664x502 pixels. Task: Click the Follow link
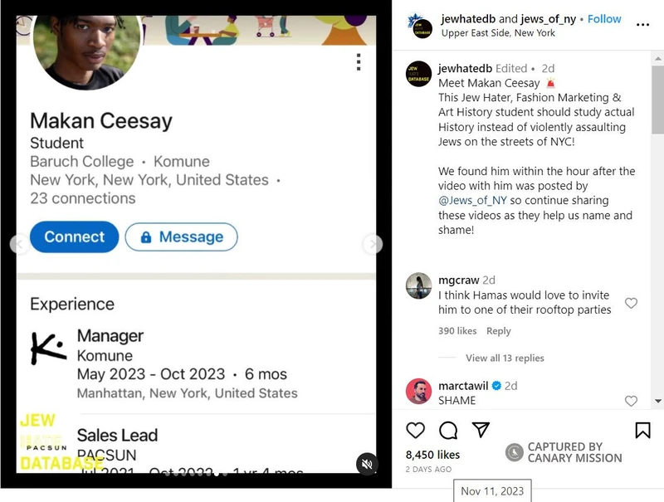point(604,17)
